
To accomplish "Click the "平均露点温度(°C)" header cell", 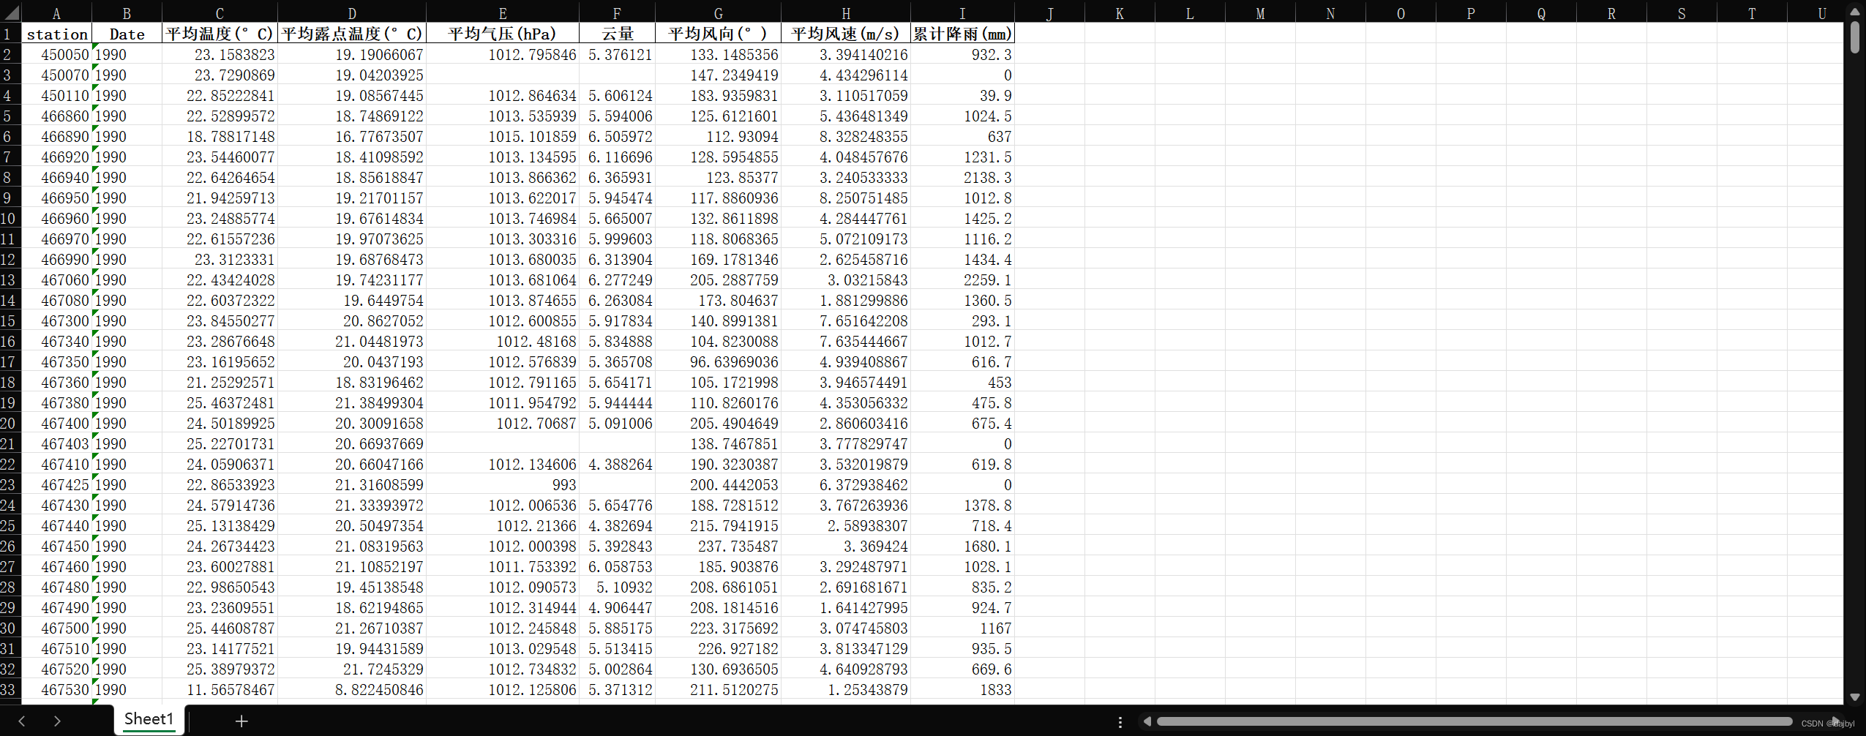I will coord(352,34).
